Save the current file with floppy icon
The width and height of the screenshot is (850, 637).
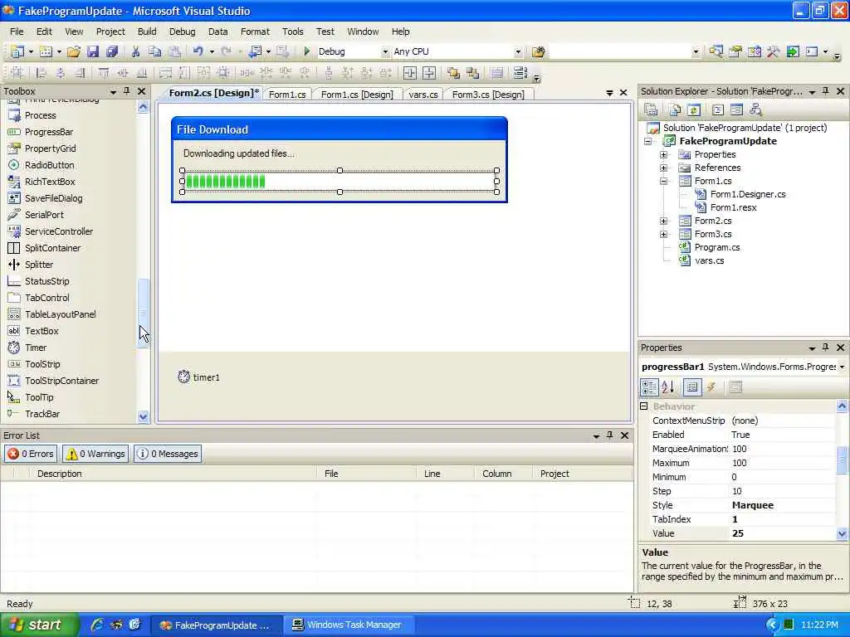coord(93,51)
